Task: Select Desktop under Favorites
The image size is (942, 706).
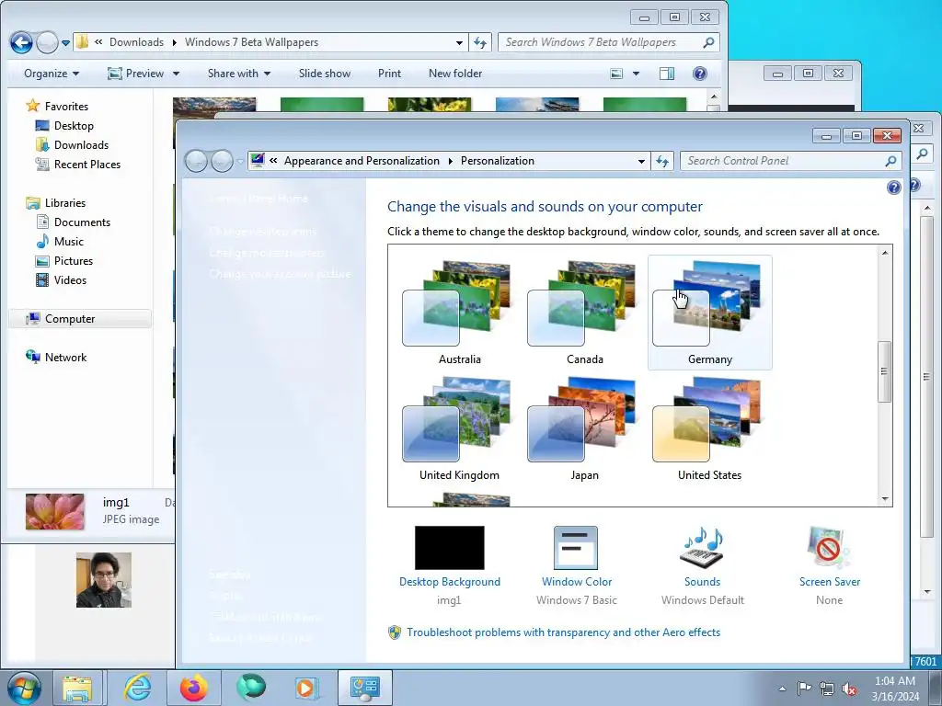Action: click(74, 125)
